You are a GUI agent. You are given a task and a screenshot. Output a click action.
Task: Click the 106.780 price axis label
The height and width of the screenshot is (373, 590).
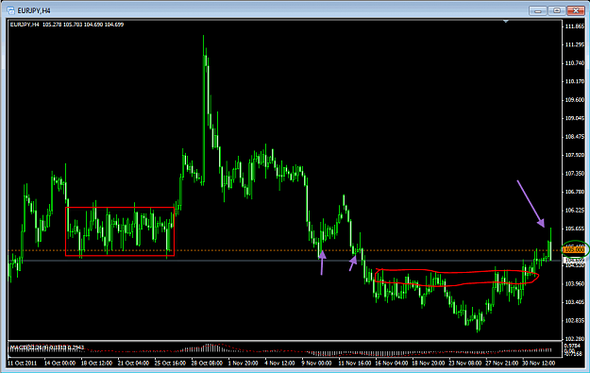pyautogui.click(x=575, y=192)
